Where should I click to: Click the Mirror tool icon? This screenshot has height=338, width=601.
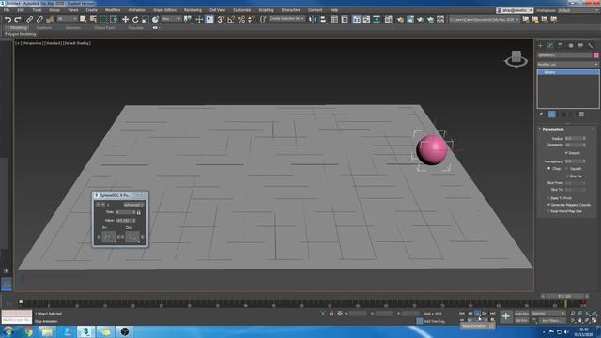click(x=313, y=19)
